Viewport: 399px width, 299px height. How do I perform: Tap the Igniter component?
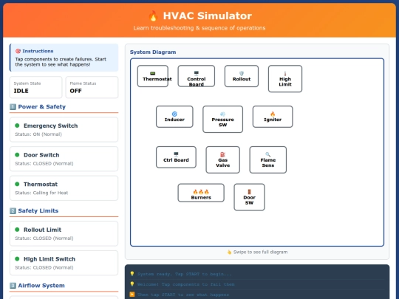[x=273, y=117]
